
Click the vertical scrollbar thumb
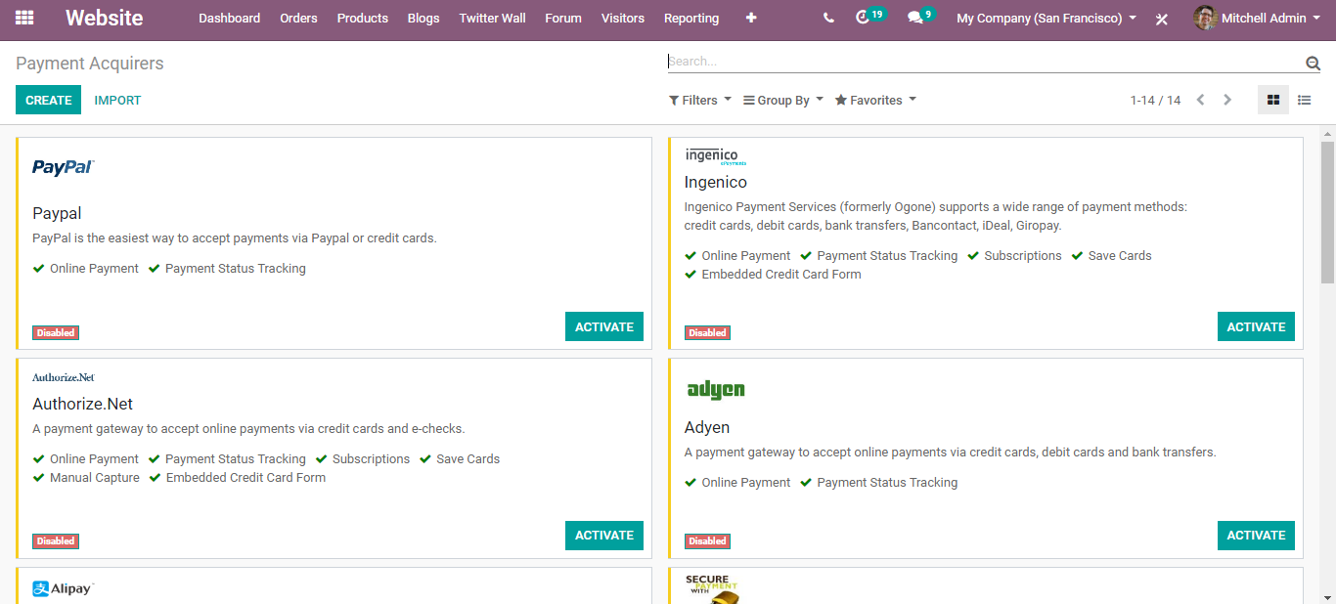1327,210
